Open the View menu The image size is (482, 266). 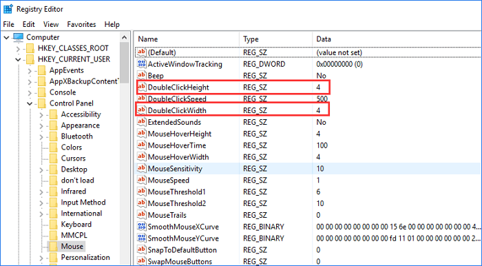[x=51, y=24]
